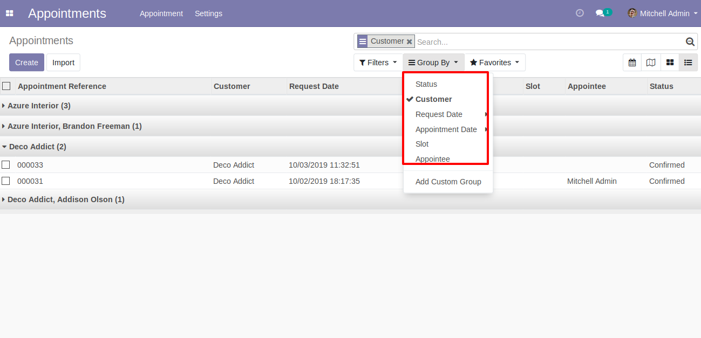Viewport: 701px width, 338px height.
Task: Click the Import button
Action: 63,63
